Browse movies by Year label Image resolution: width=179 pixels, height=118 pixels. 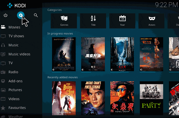(122, 25)
